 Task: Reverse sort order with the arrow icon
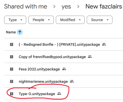click(x=20, y=32)
